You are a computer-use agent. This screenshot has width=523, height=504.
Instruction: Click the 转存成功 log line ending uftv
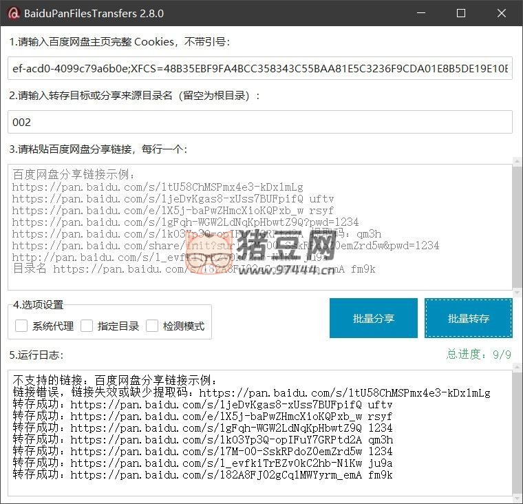click(x=202, y=405)
